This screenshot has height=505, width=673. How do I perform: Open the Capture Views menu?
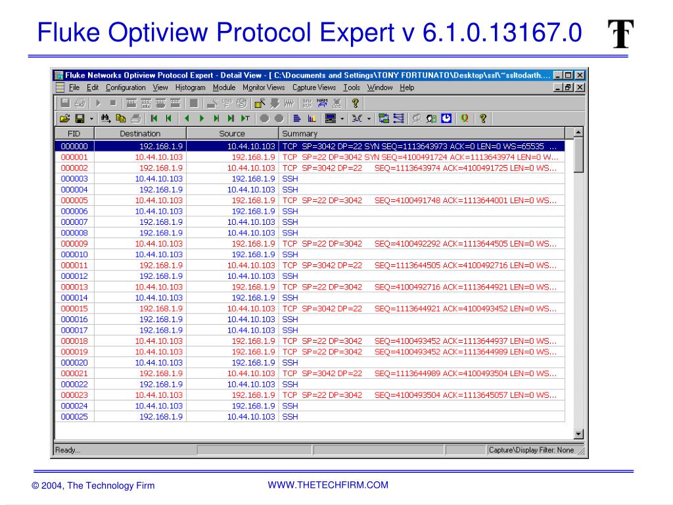(x=314, y=87)
